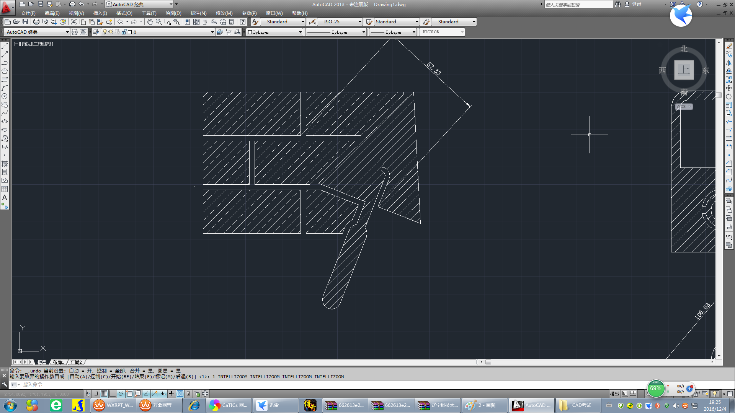Select the Line tool in draw toolbar
This screenshot has height=413, width=735.
pyautogui.click(x=5, y=46)
